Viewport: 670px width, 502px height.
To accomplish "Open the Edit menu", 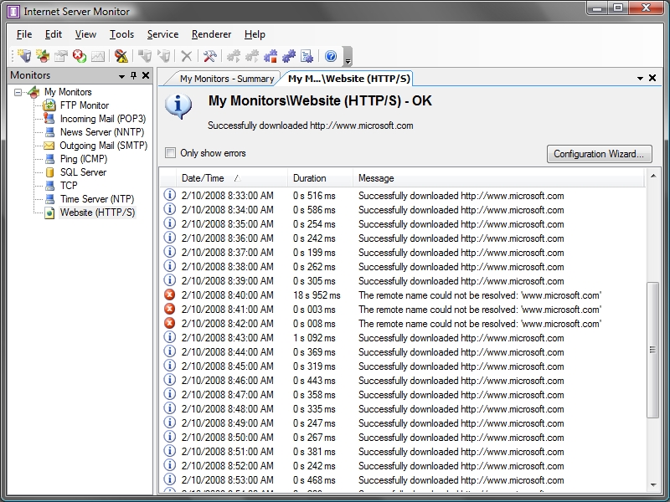I will (x=54, y=34).
